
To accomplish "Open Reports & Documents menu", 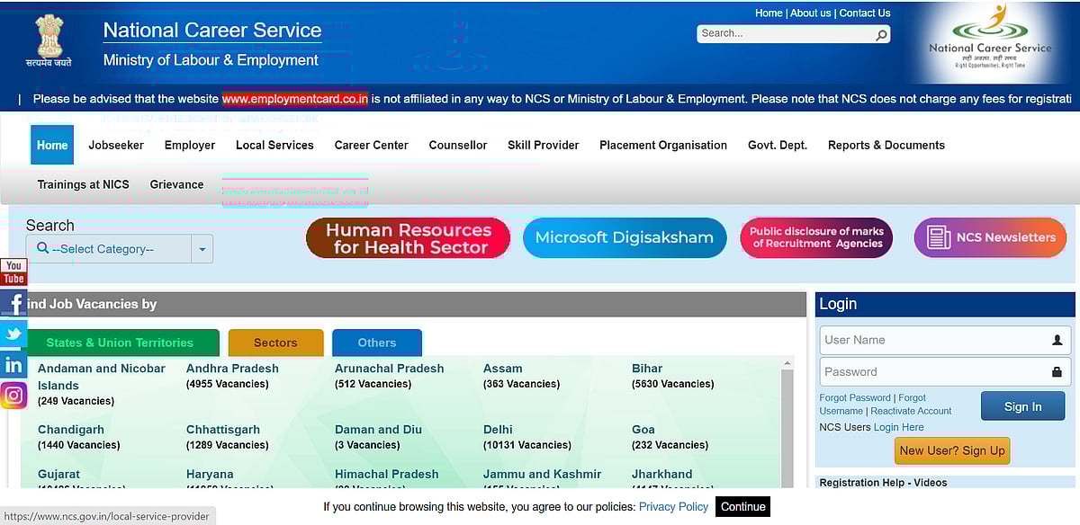I will pos(886,145).
